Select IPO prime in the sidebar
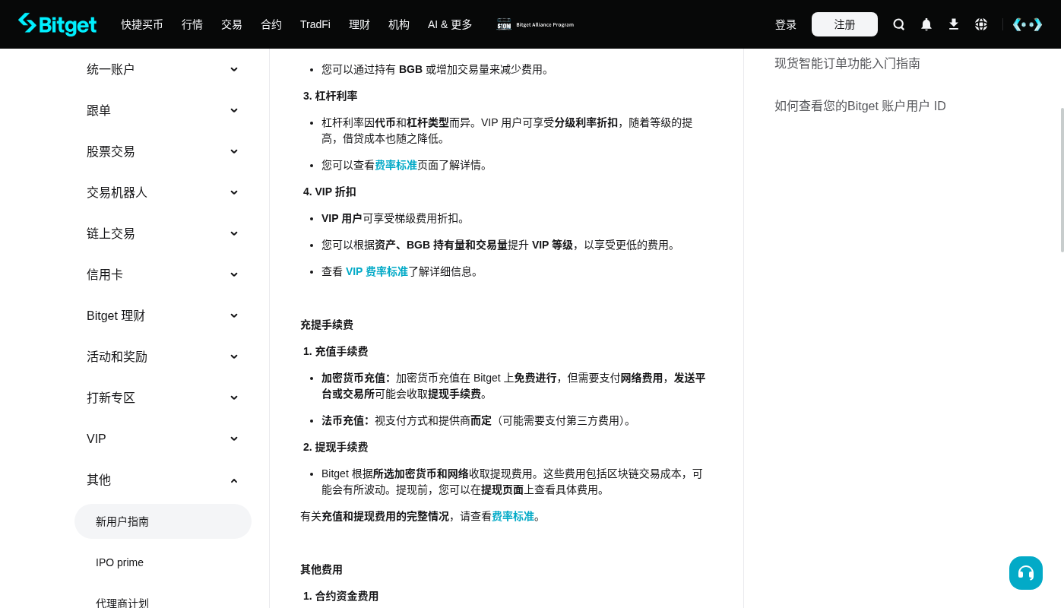 pos(163,562)
